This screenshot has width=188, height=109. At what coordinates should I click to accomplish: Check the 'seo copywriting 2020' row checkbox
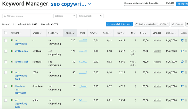coord(6,72)
